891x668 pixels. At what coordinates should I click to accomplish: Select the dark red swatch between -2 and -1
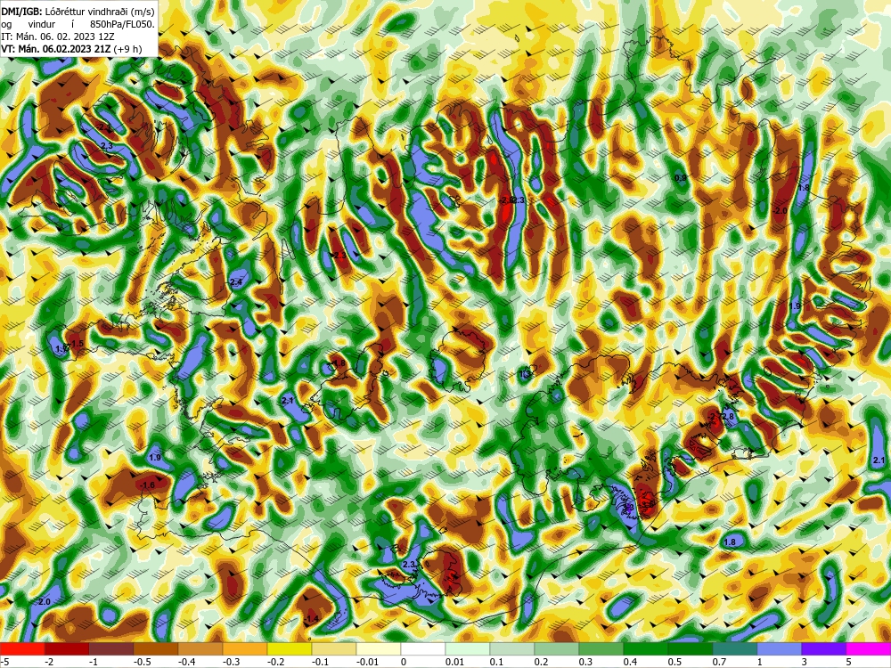click(67, 648)
